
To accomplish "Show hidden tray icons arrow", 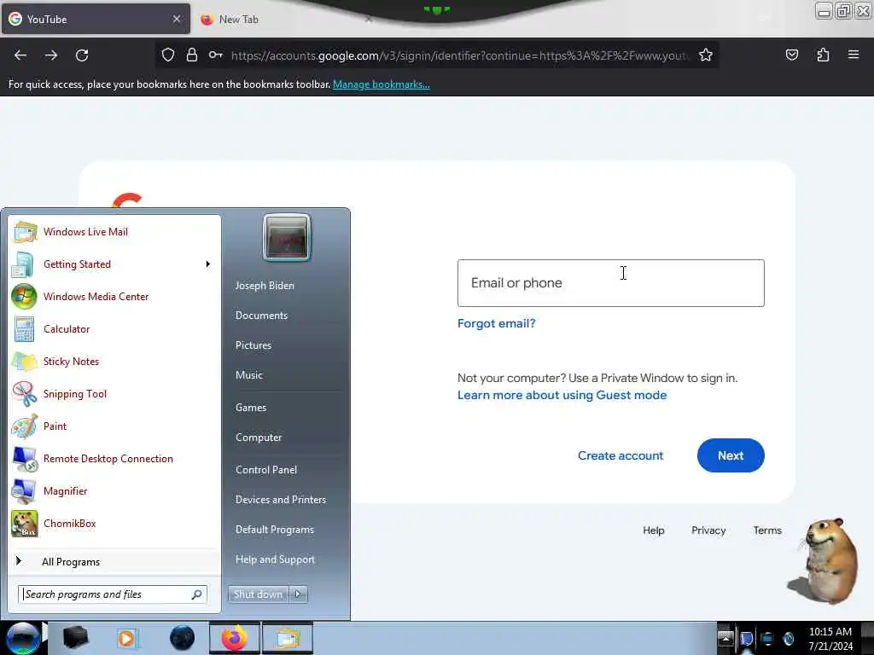I will [725, 638].
